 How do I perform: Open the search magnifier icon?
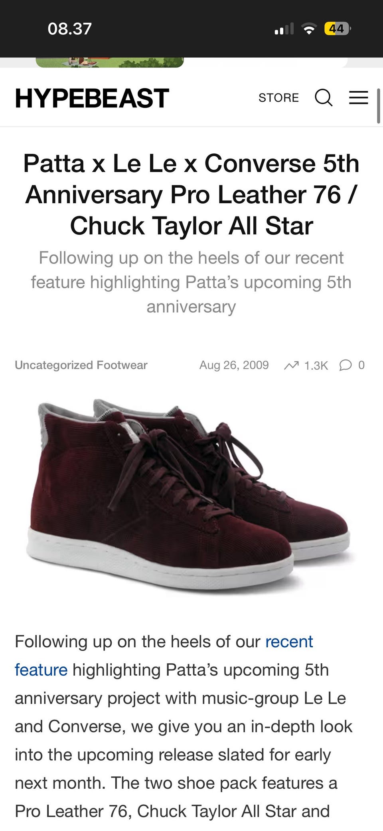coord(324,98)
